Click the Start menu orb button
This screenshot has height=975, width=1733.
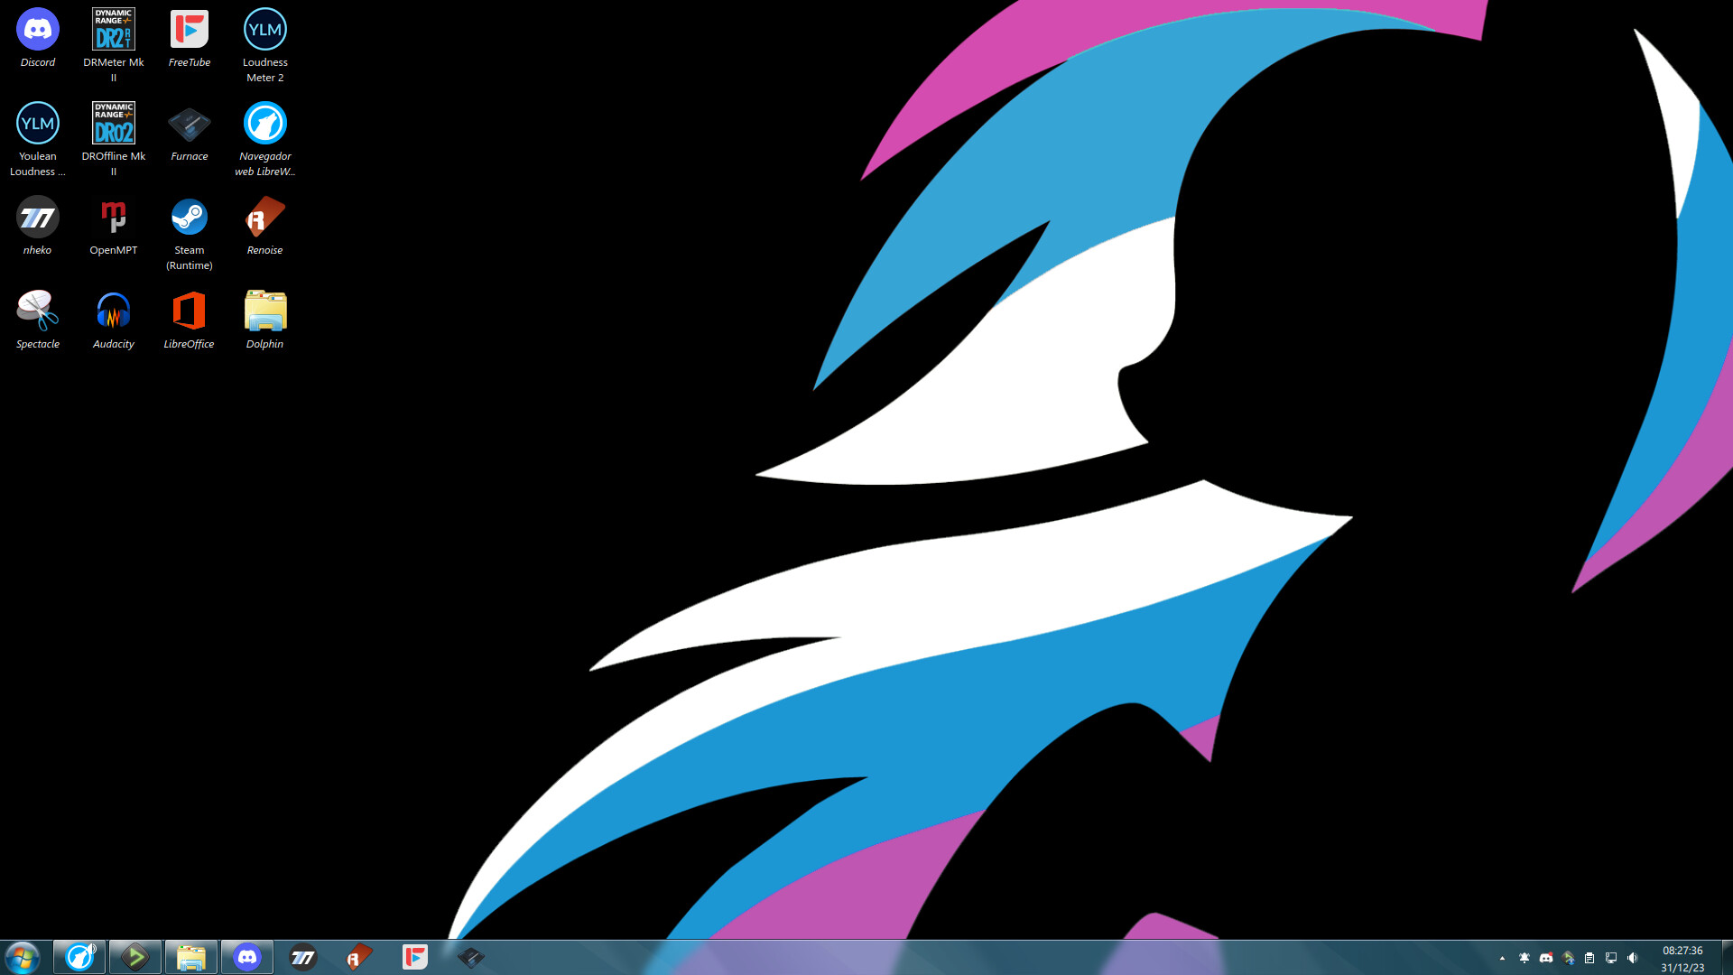tap(22, 957)
